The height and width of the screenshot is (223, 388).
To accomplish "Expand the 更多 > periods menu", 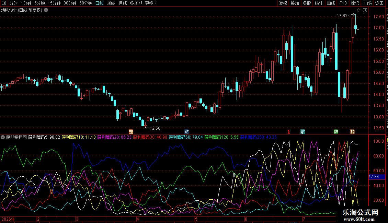I will 151,3.
